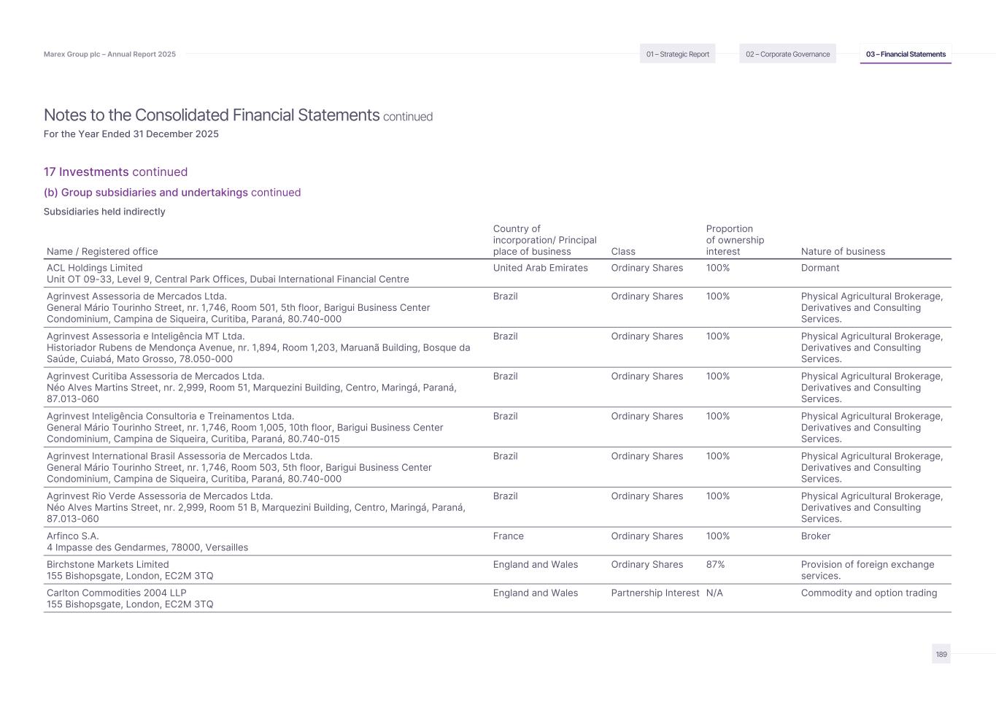Image resolution: width=996 pixels, height=705 pixels.
Task: Select the Birchstone Markets Limited row name
Action: pyautogui.click(x=107, y=565)
